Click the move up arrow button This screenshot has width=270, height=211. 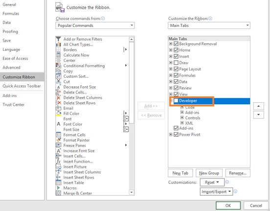pos(258,106)
